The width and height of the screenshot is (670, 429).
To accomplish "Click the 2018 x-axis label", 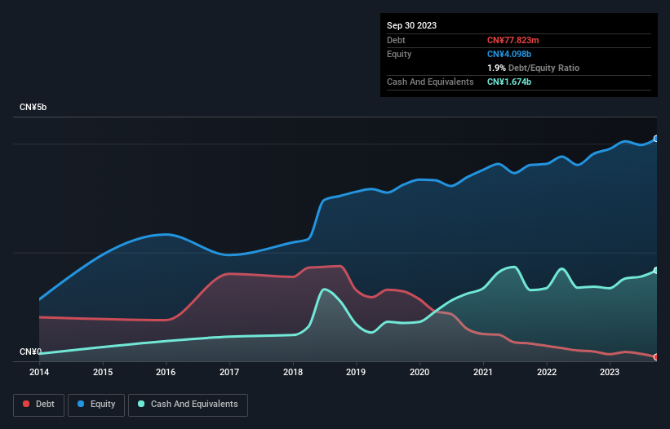I will pyautogui.click(x=293, y=372).
